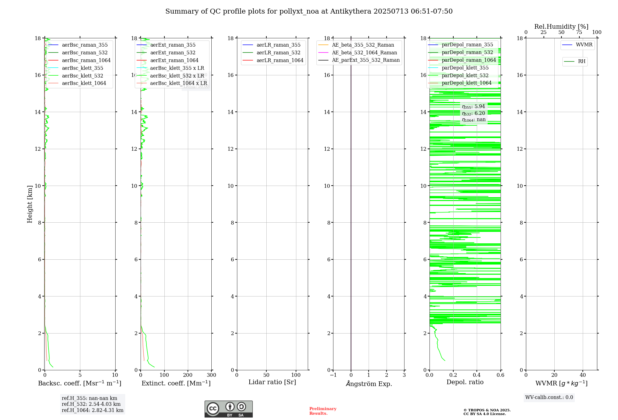Viewport: 618px width, 420px height.
Task: Click the parDepol_raman_355 legend label
Action: click(467, 45)
